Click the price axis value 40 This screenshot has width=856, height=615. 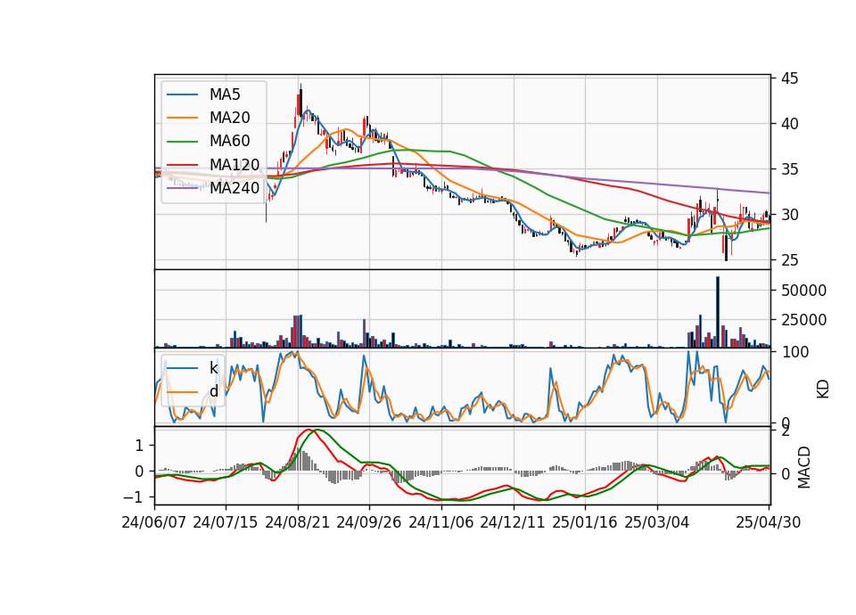coord(790,124)
